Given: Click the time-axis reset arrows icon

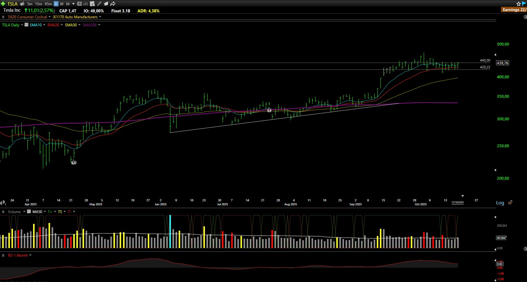Looking at the screenshot, I should click(3, 203).
